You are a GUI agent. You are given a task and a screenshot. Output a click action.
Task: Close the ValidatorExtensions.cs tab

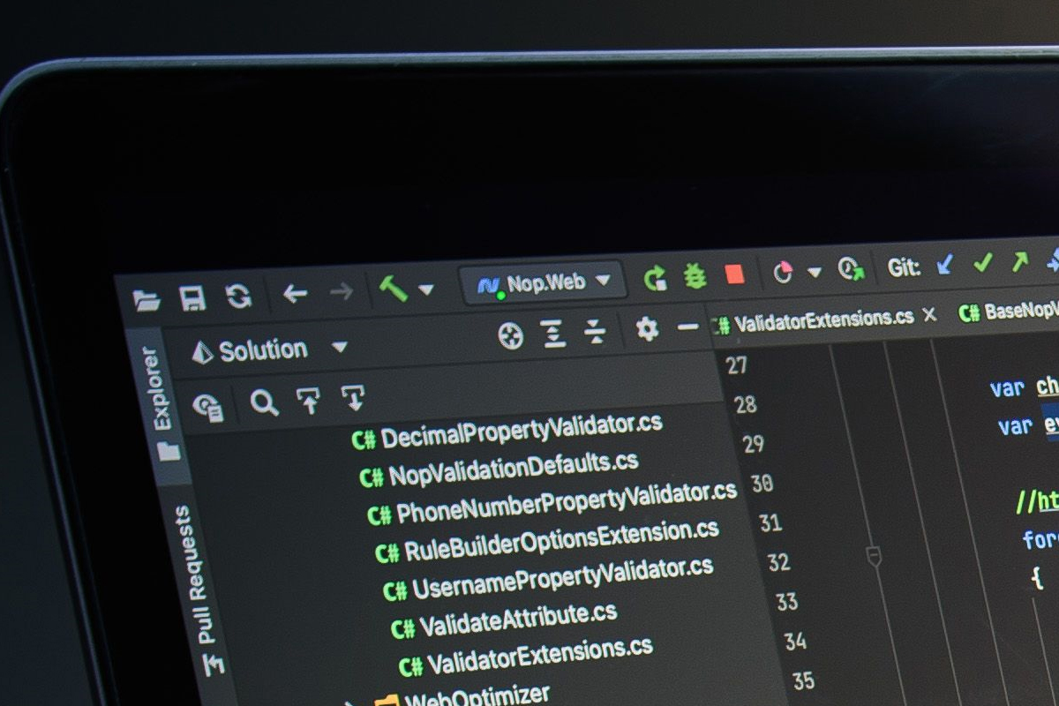(929, 314)
